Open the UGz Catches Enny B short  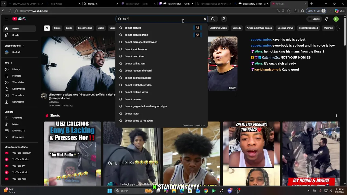[72, 154]
